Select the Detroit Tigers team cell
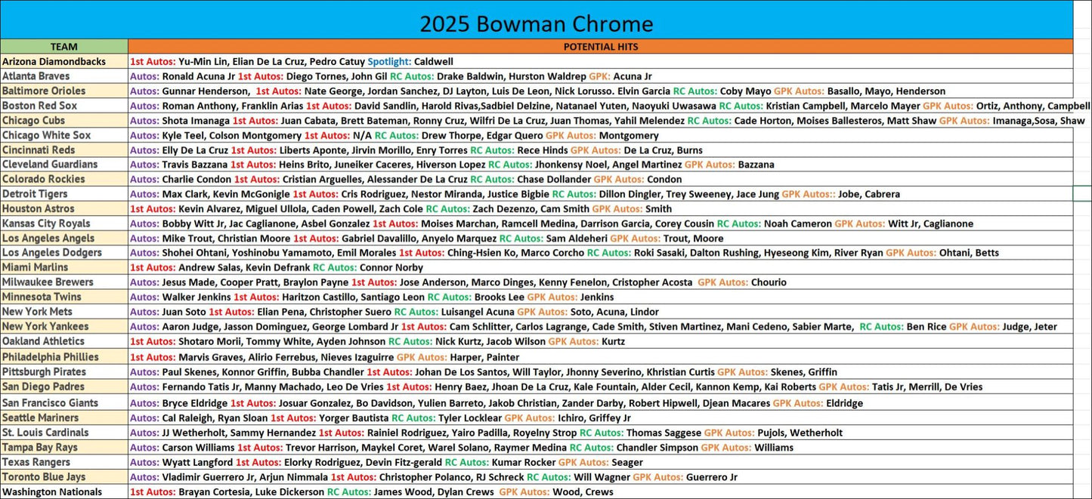Viewport: 1092px width, 499px height. [x=64, y=194]
